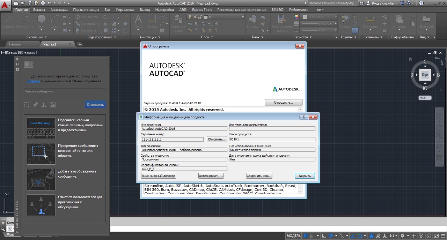This screenshot has height=240, width=447.
Task: Switch to the Начало document tab
Action: pos(15,44)
